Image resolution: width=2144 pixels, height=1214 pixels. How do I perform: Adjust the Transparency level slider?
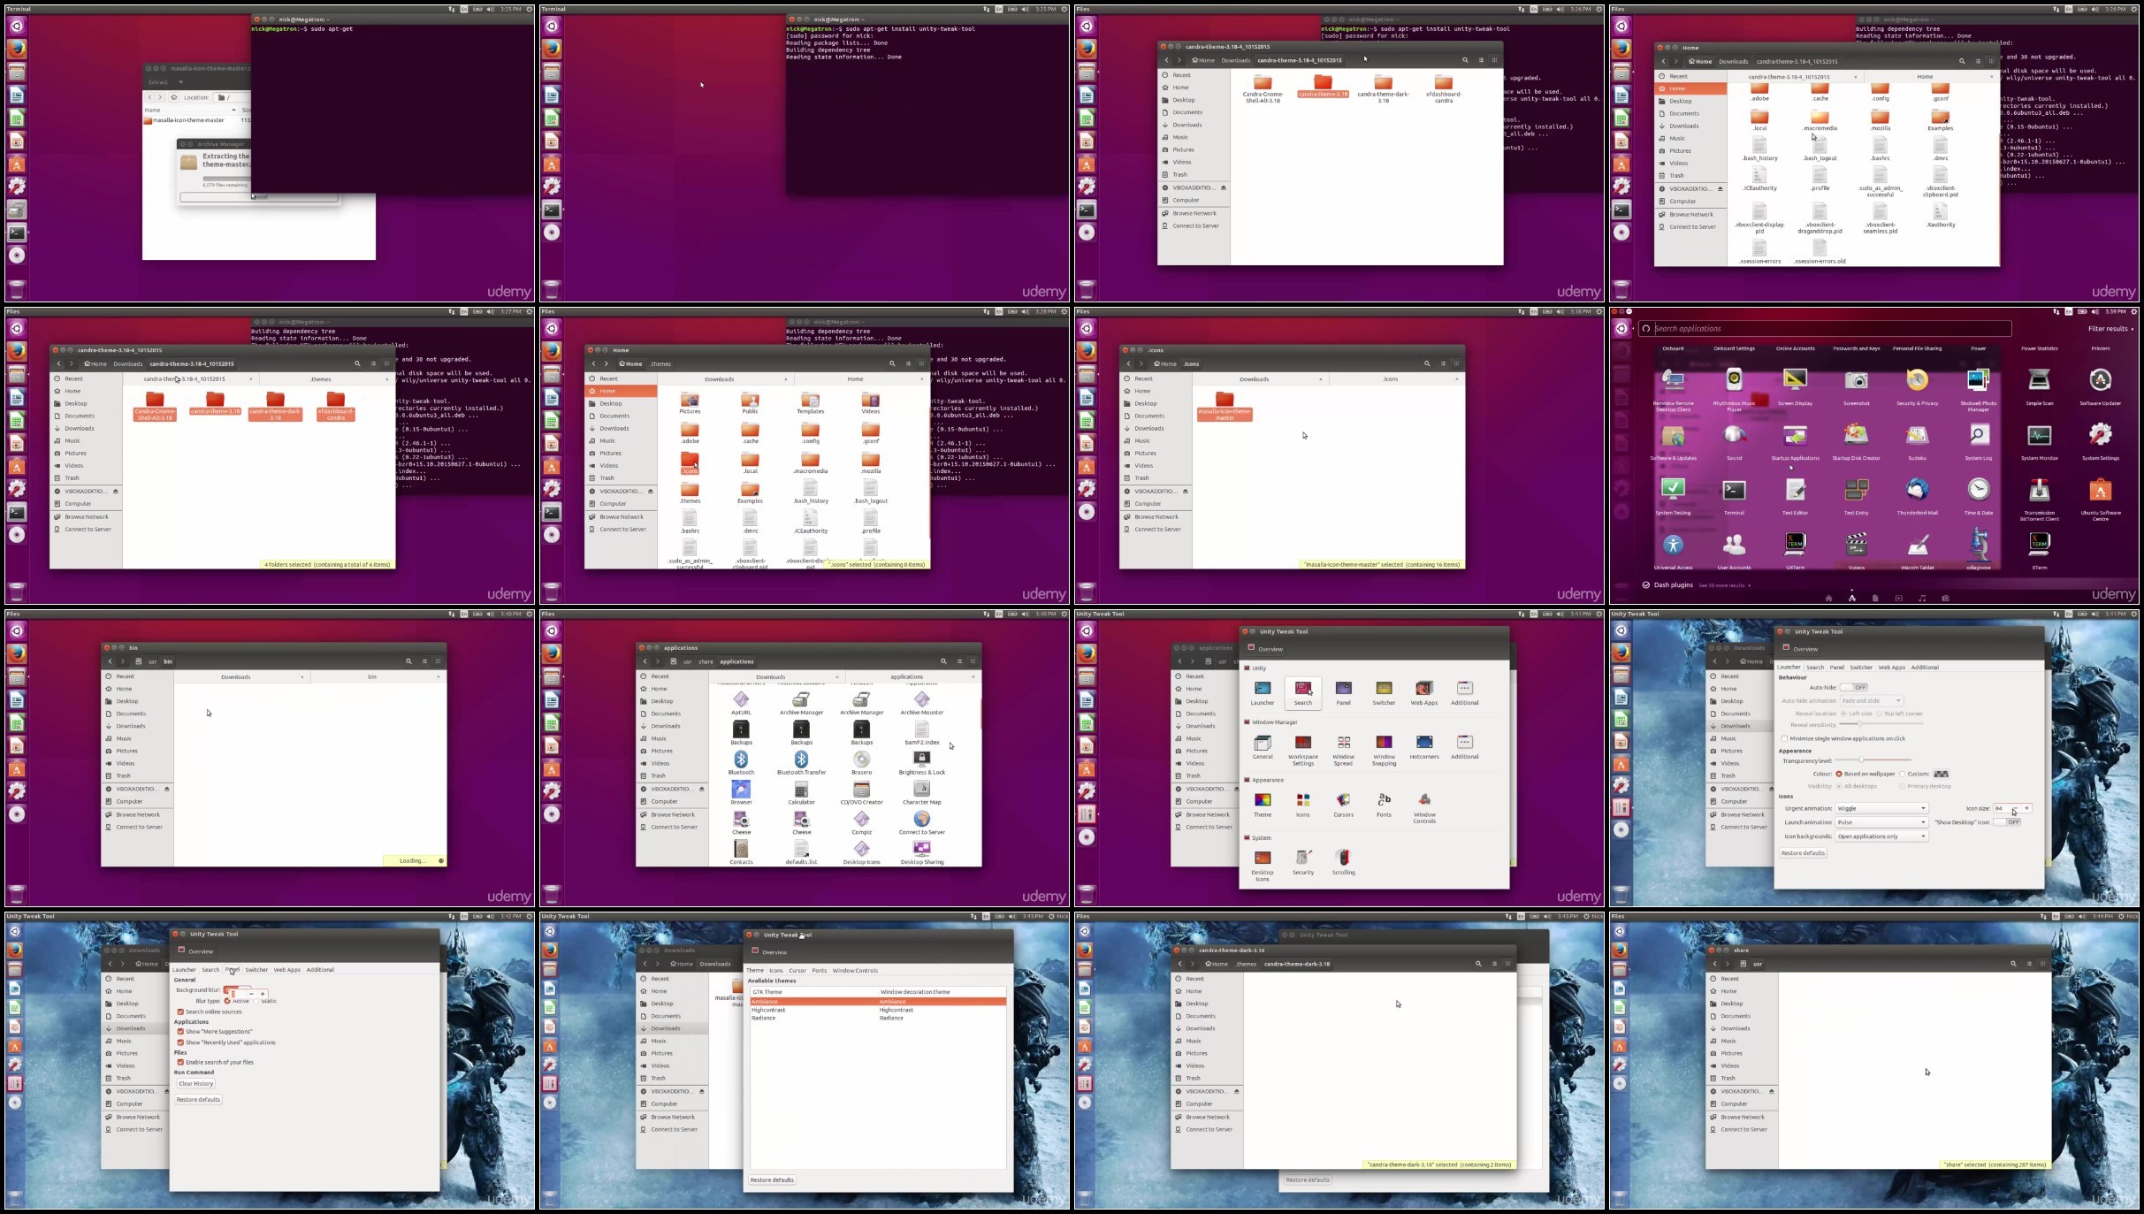[1873, 760]
